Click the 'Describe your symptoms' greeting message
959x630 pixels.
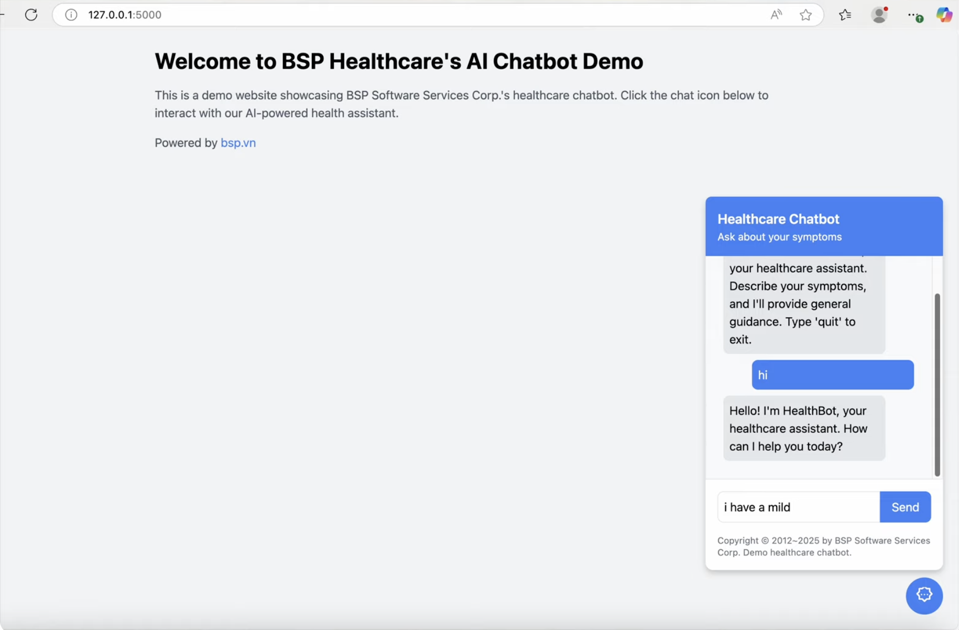click(804, 305)
